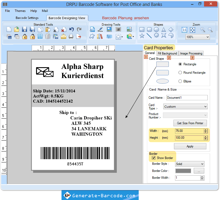Click the Apply button
220x200 pixels.
[190, 146]
